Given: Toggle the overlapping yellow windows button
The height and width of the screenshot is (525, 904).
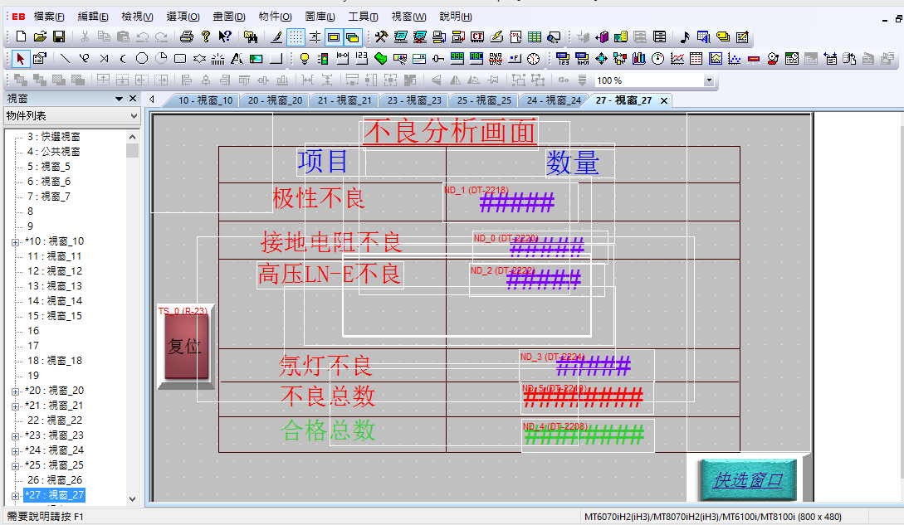Looking at the screenshot, I should 352,36.
